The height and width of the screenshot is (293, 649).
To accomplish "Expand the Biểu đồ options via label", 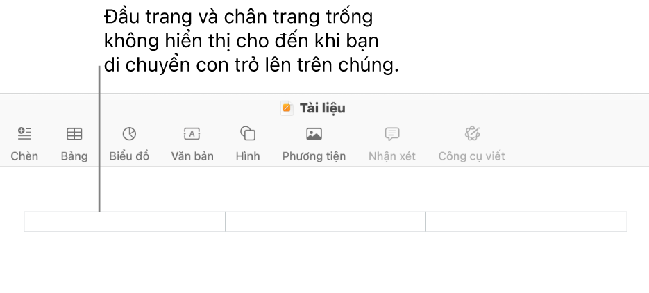I will (x=129, y=156).
